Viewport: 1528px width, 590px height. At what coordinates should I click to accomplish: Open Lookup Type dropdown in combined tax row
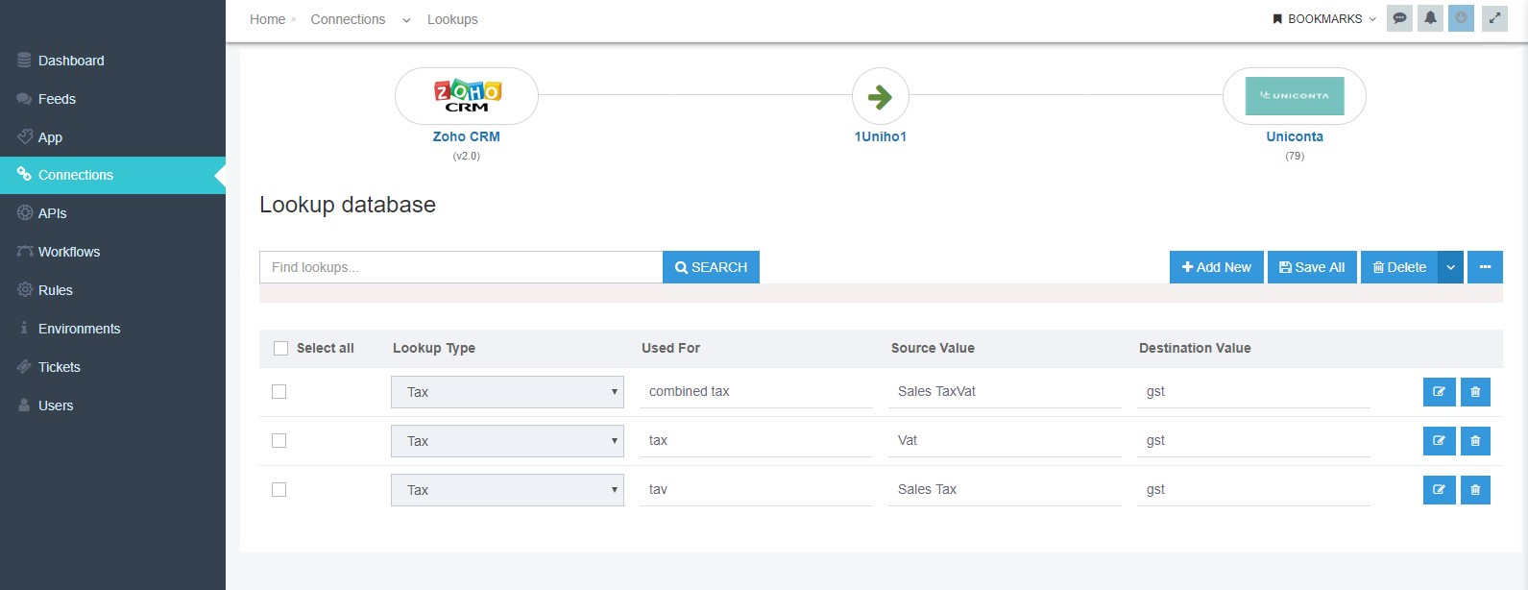[507, 392]
